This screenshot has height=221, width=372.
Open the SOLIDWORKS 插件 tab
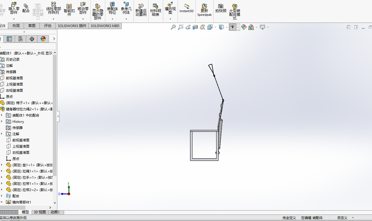click(x=72, y=26)
